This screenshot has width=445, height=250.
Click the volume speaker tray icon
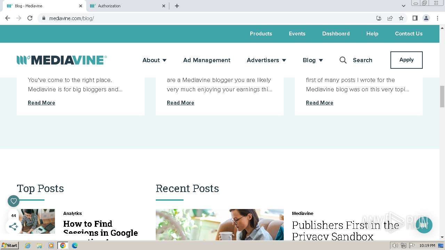[395, 245]
